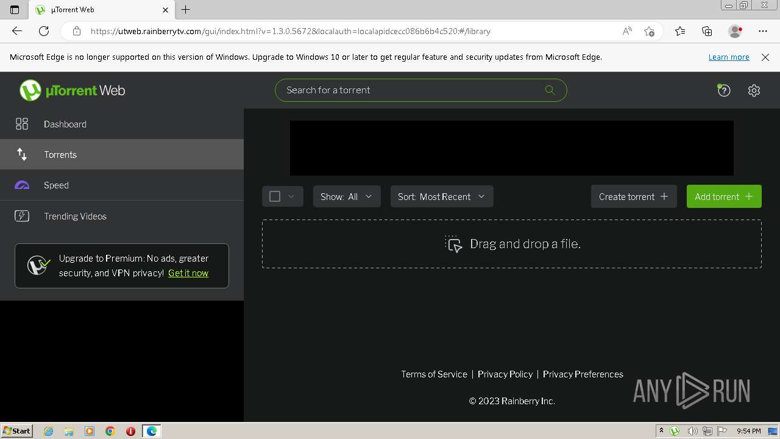Go to the Dashboard section
This screenshot has width=780, height=439.
tap(122, 124)
